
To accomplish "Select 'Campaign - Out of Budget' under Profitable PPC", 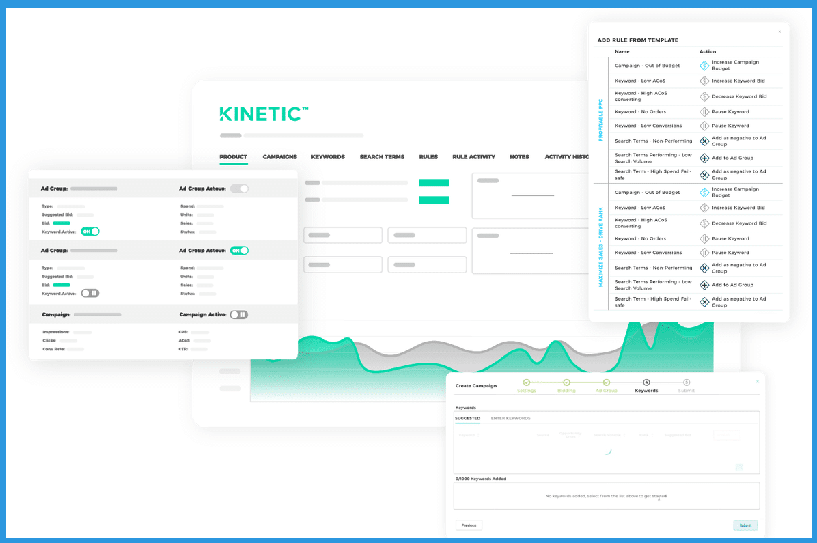I will pyautogui.click(x=647, y=66).
